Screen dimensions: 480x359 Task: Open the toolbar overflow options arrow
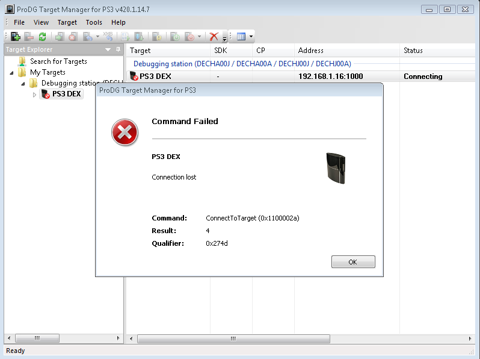point(224,39)
